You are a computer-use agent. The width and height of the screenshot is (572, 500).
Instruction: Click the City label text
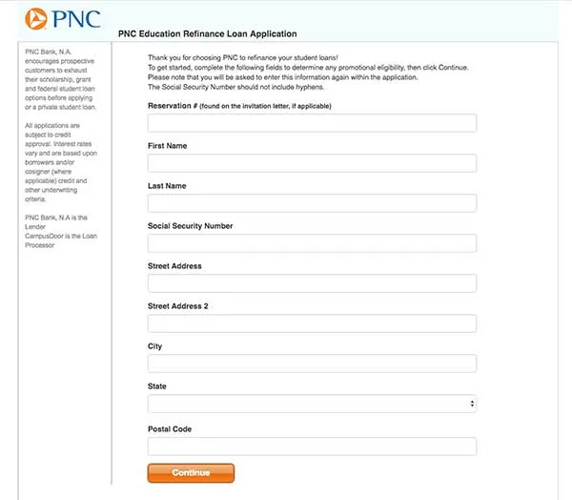tap(155, 346)
